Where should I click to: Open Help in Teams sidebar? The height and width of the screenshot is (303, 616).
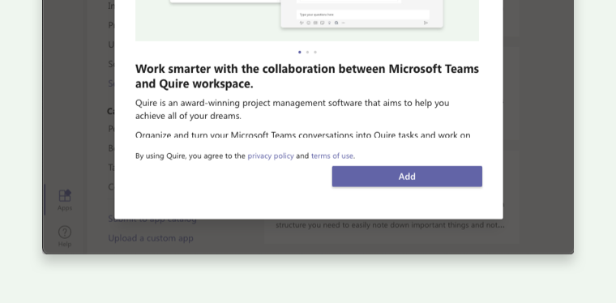(65, 237)
